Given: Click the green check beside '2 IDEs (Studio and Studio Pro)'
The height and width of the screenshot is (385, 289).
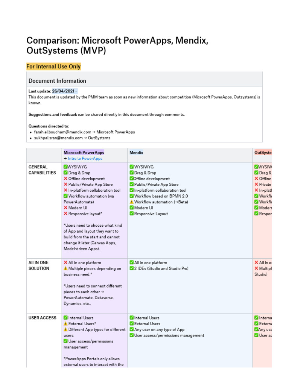Looking at the screenshot, I should click(131, 268).
